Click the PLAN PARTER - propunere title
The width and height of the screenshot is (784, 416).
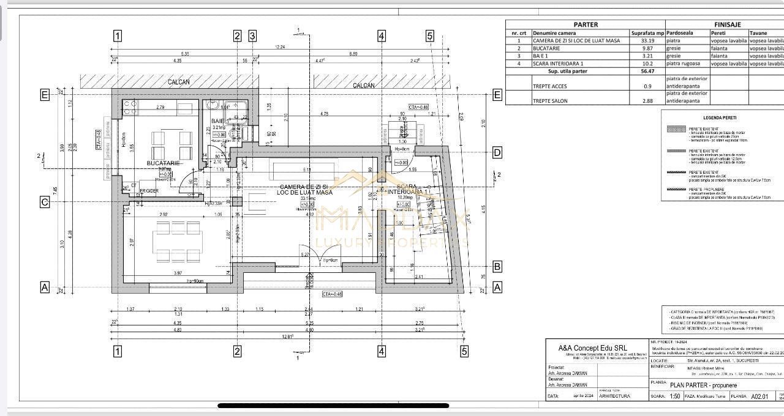704,385
